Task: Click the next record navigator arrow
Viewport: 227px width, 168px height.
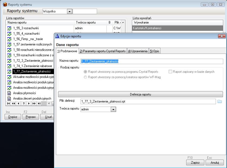Action: [x=29, y=104]
